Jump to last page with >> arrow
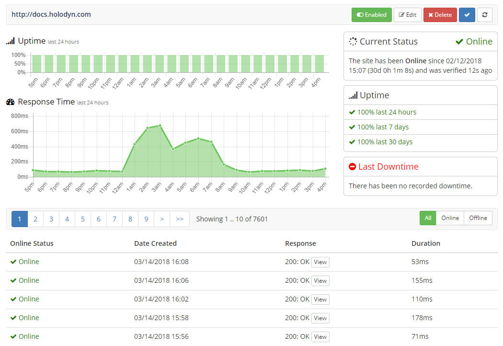Viewport: 503px width, 346px height. click(x=180, y=219)
